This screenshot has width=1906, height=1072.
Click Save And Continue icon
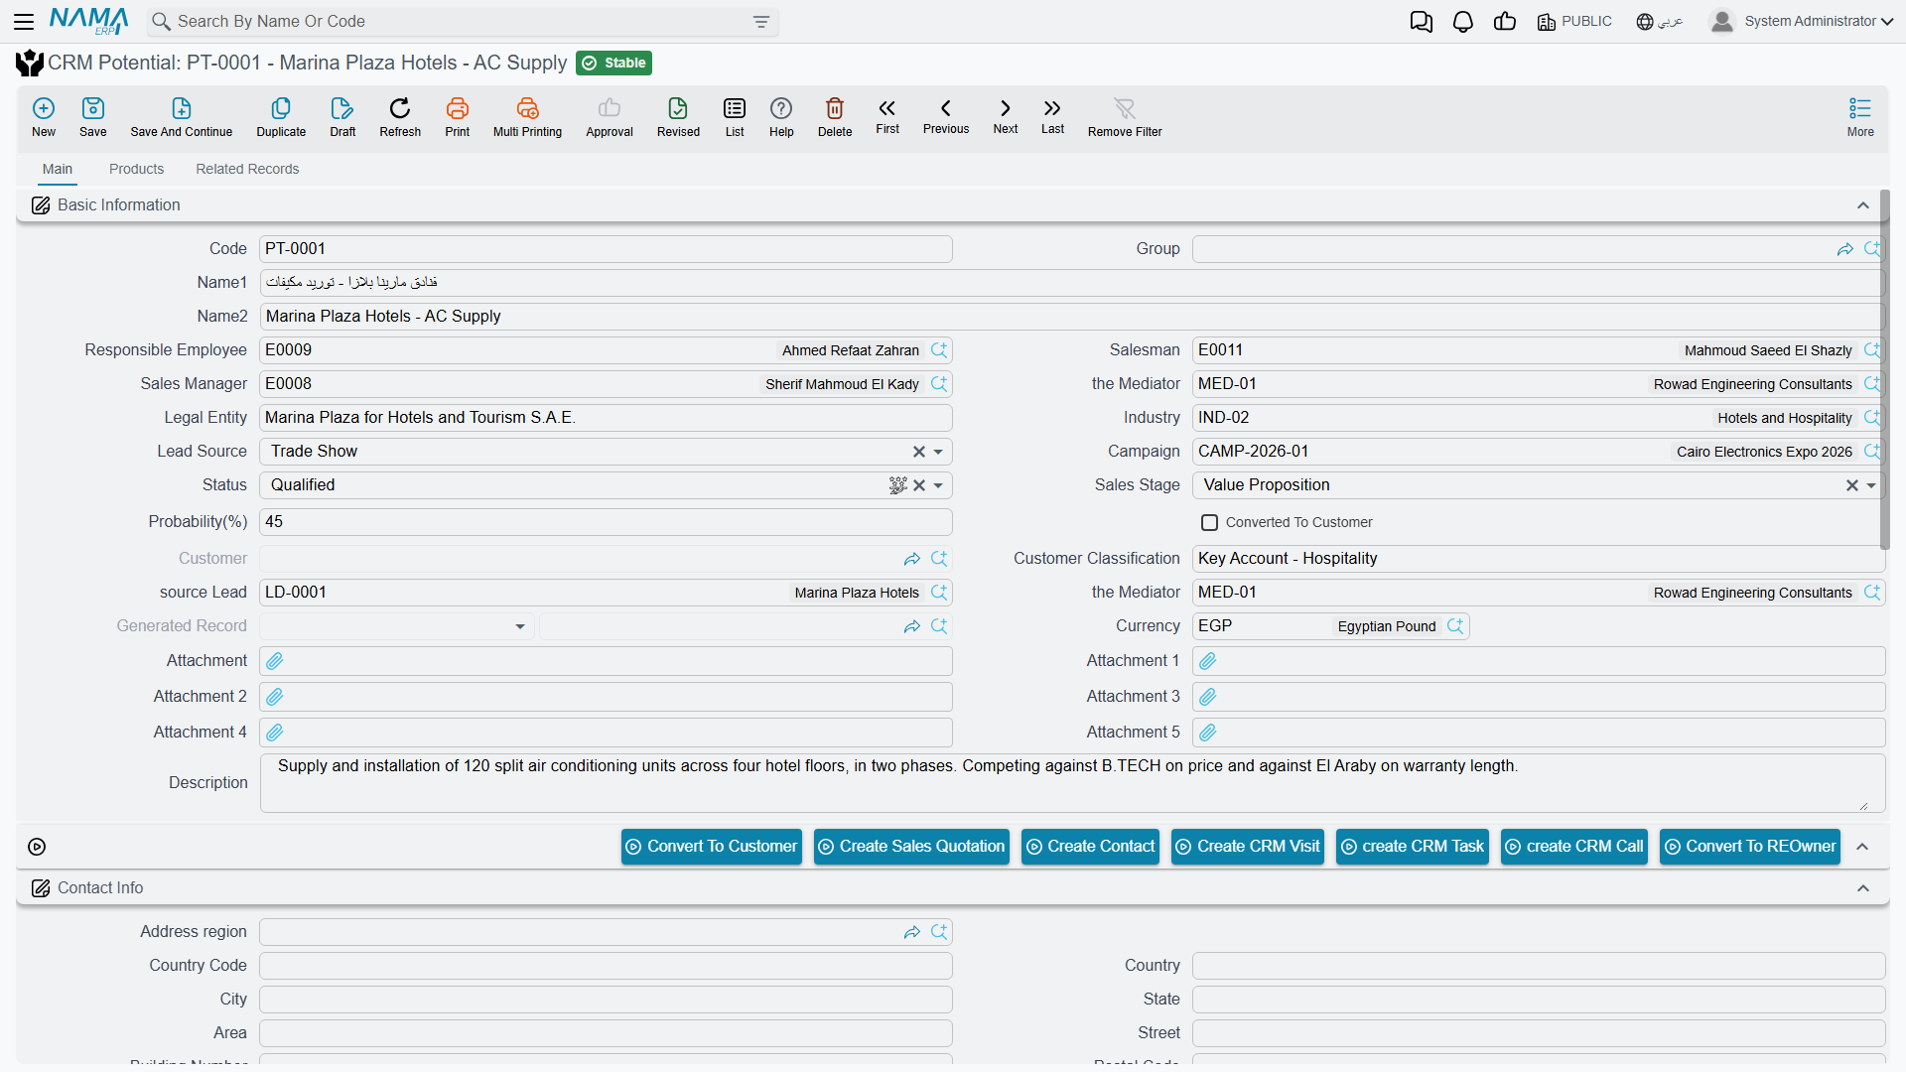coord(182,117)
